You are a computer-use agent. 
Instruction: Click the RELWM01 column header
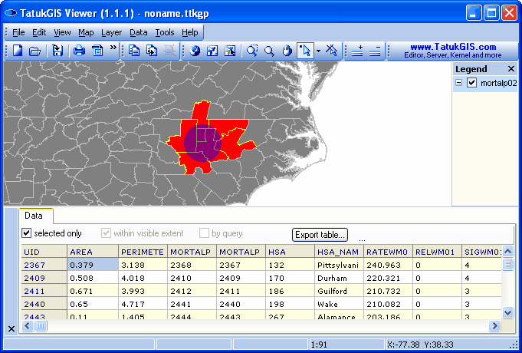437,252
